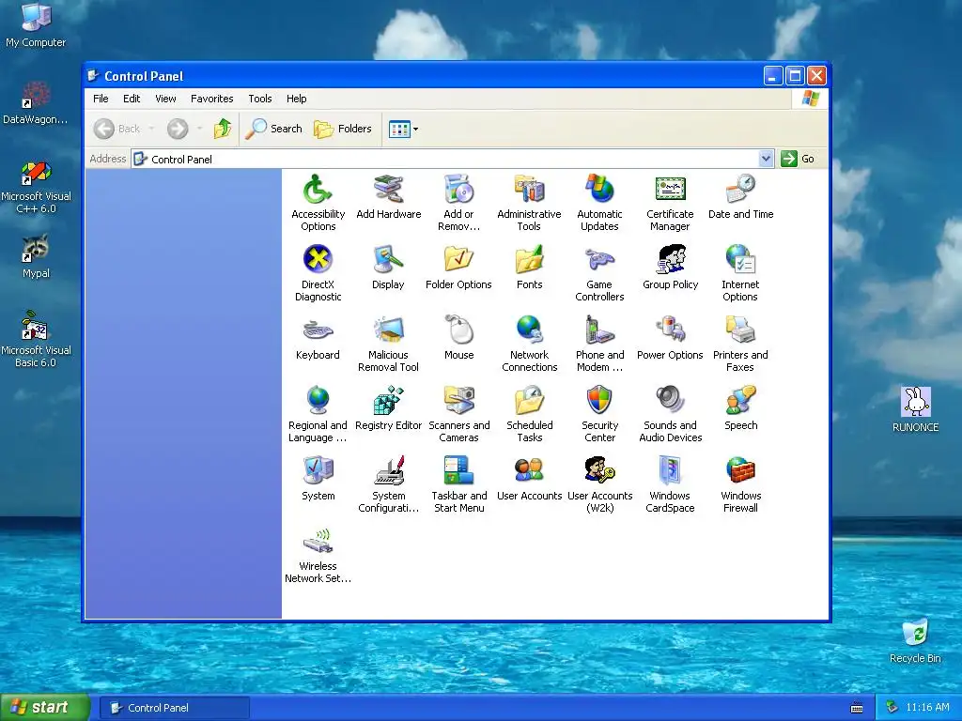Screen dimensions: 962x721
Task: Select the Display settings icon
Action: pyautogui.click(x=388, y=259)
